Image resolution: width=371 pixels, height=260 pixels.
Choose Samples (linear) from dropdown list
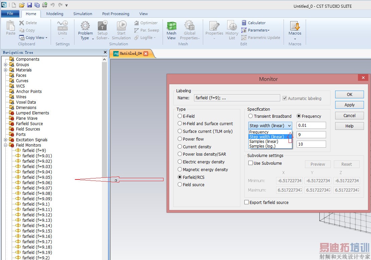[263, 142]
